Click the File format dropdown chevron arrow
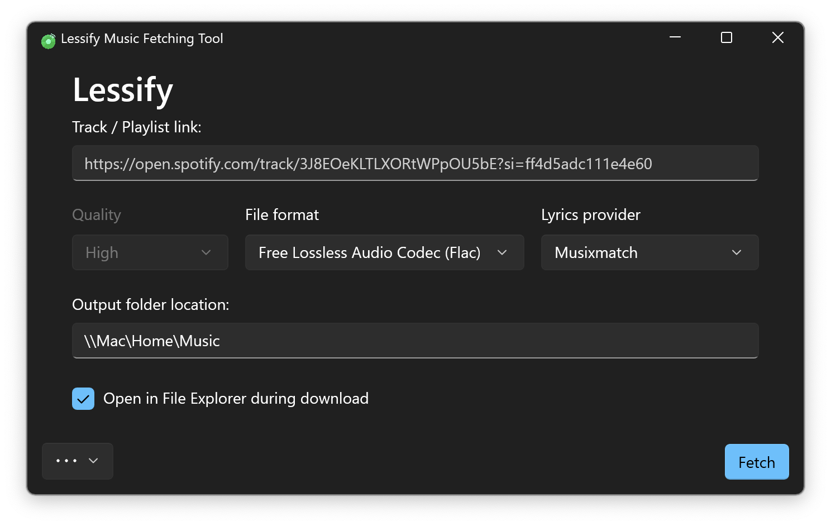Image resolution: width=831 pixels, height=526 pixels. click(x=502, y=252)
